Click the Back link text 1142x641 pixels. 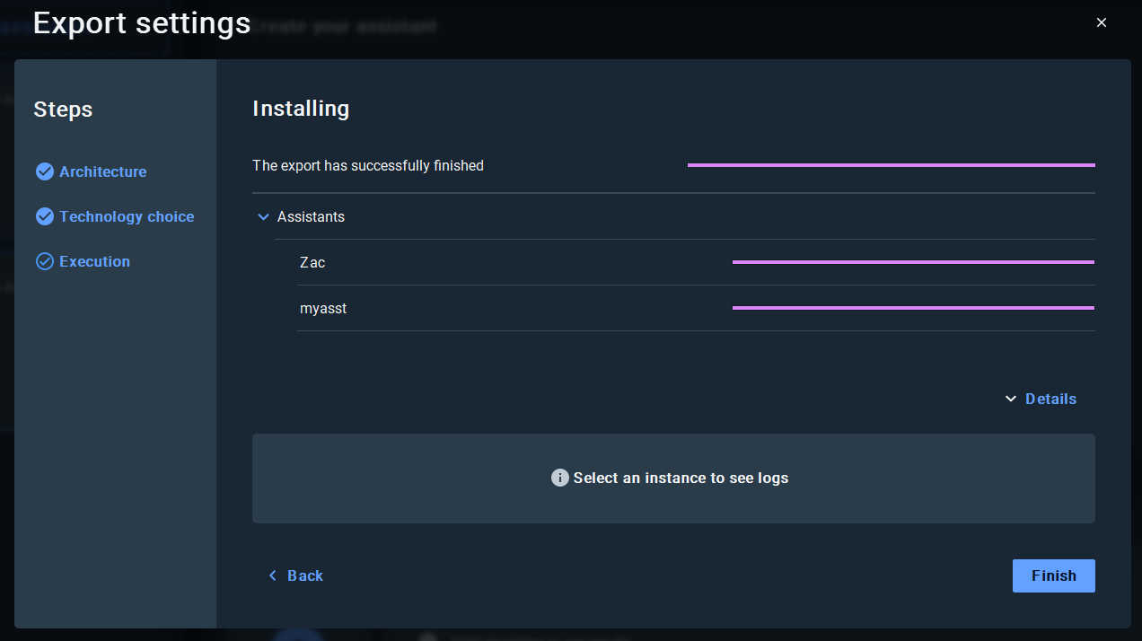coord(305,575)
